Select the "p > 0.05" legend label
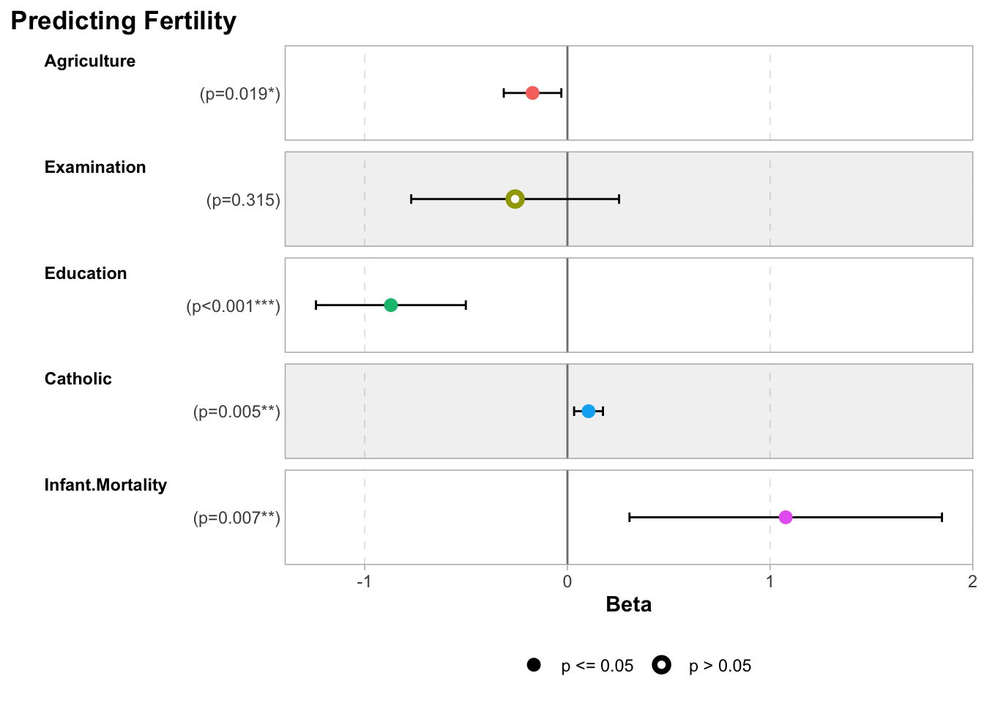Viewport: 984px width, 703px height. [x=720, y=666]
